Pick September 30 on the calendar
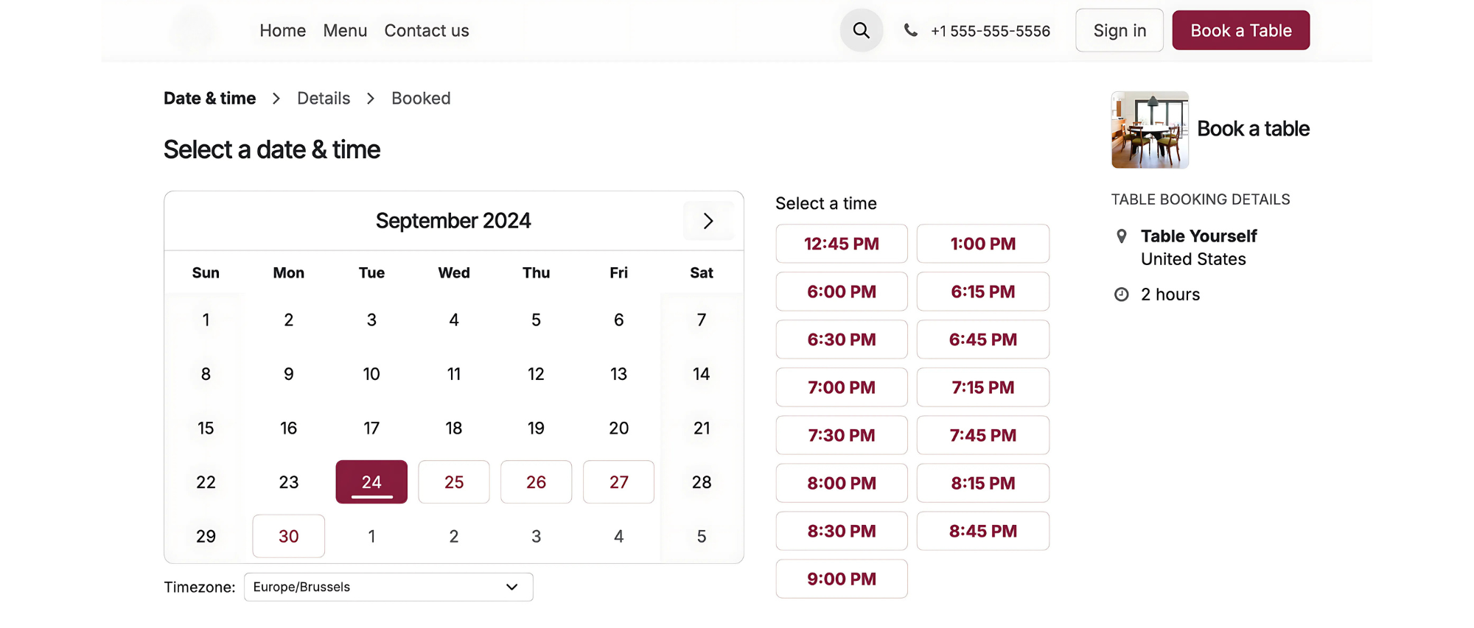Image resolution: width=1474 pixels, height=628 pixels. coord(289,536)
